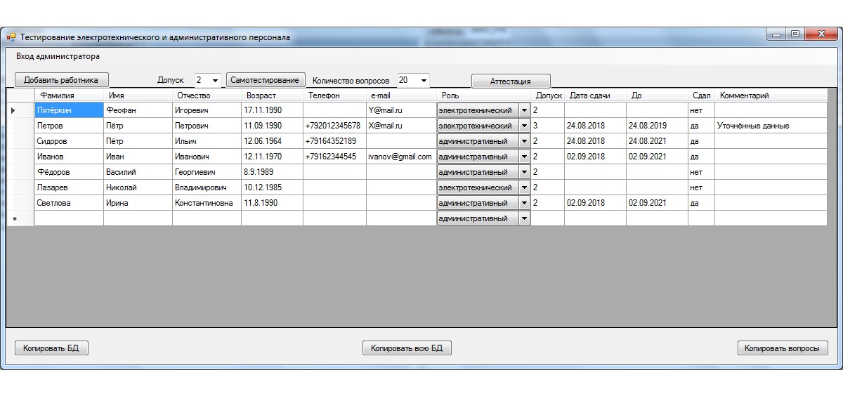Click the empty surname cell in new row
Viewport: 843px width, 396px height.
(69, 218)
